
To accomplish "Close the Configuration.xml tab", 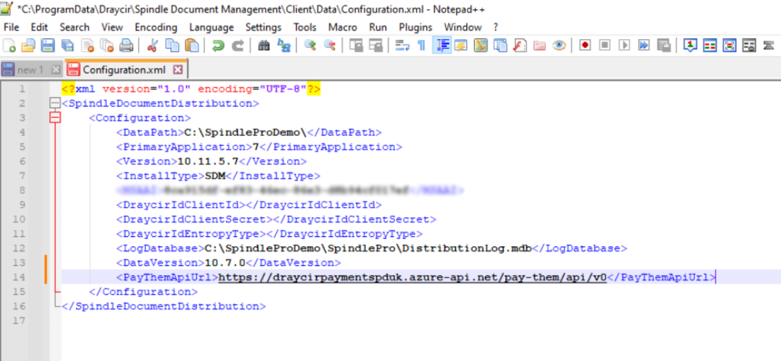I will tap(178, 69).
